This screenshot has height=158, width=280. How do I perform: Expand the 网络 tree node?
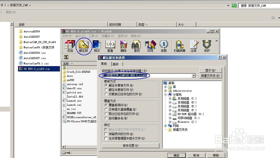click(165, 126)
